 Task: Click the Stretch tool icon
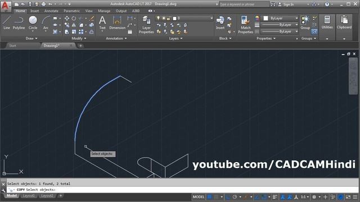[67, 31]
